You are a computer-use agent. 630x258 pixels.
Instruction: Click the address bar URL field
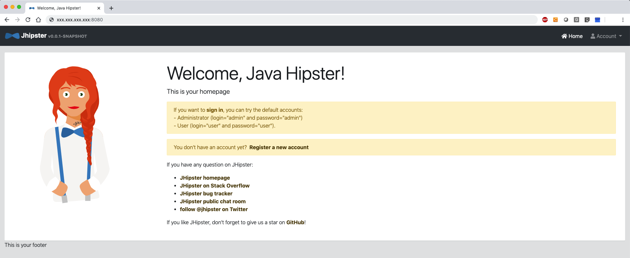pyautogui.click(x=292, y=20)
